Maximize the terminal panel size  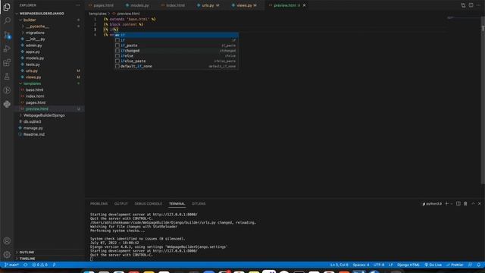473,204
